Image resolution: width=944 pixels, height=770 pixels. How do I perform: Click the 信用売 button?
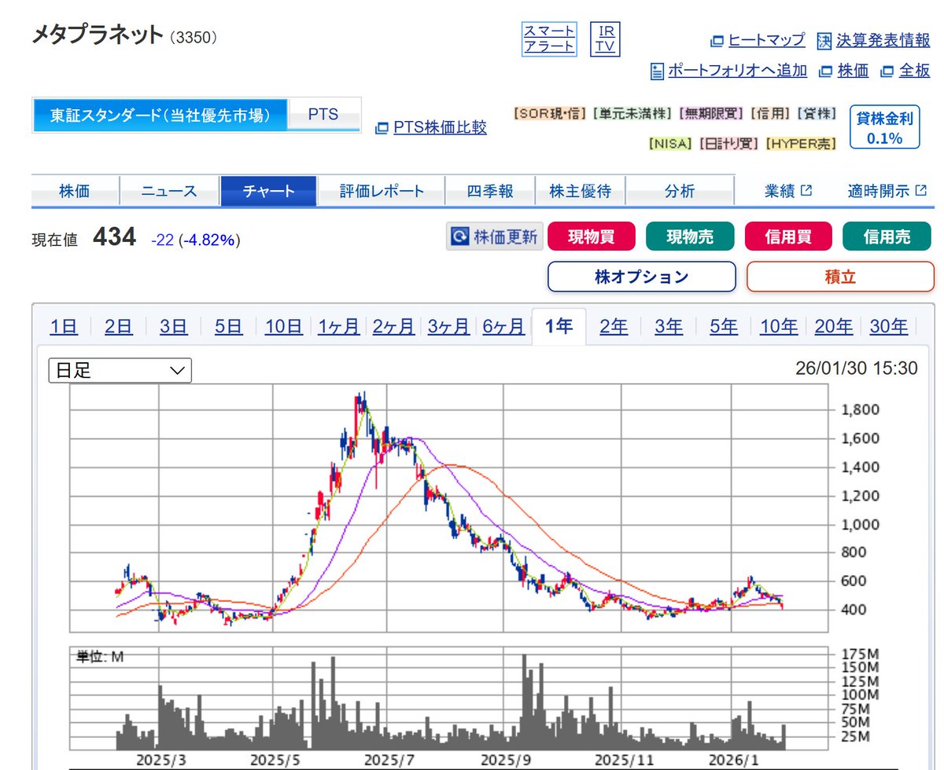tap(887, 236)
